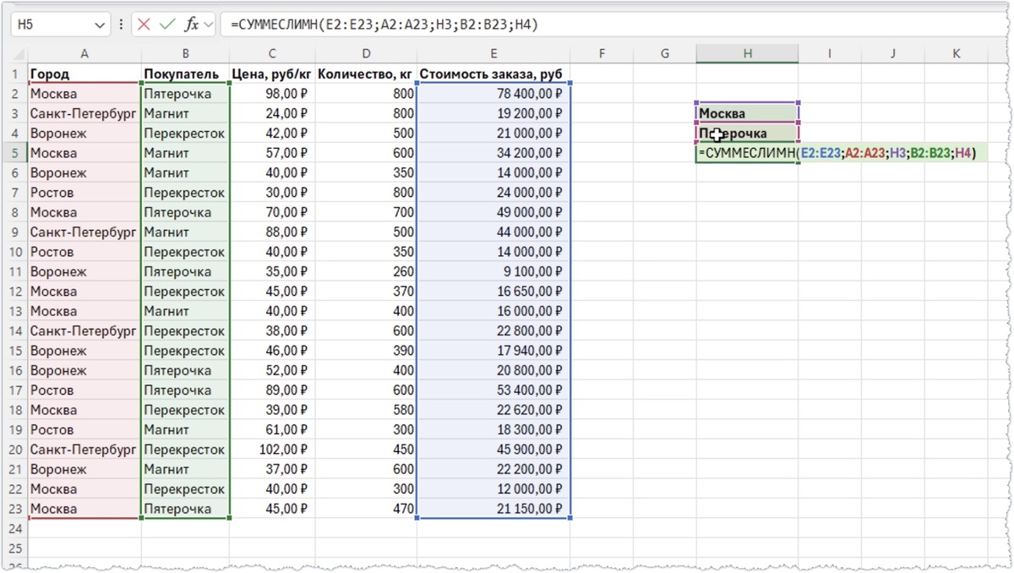
Task: Cancel formula entry with the X icon
Action: pyautogui.click(x=144, y=25)
